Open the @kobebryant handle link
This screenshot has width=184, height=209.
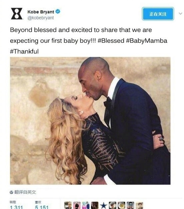41,18
